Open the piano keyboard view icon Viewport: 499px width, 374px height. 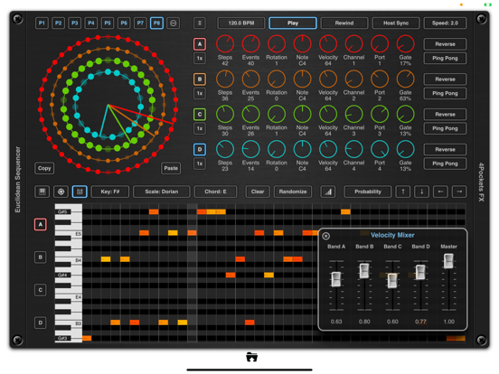pyautogui.click(x=42, y=192)
